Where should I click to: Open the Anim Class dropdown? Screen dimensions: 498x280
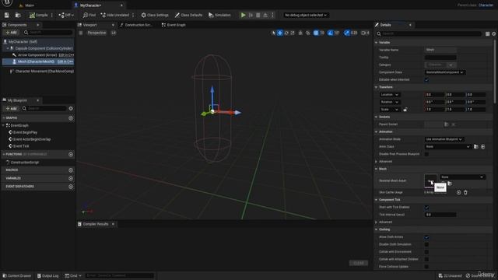[x=448, y=147]
